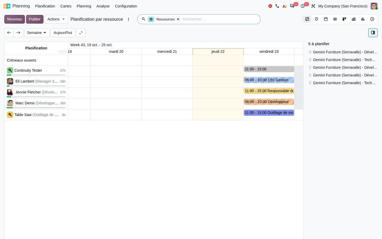Open yellow Responsable 11:00 - 15:00 shift
The height and width of the screenshot is (239, 382).
[269, 91]
